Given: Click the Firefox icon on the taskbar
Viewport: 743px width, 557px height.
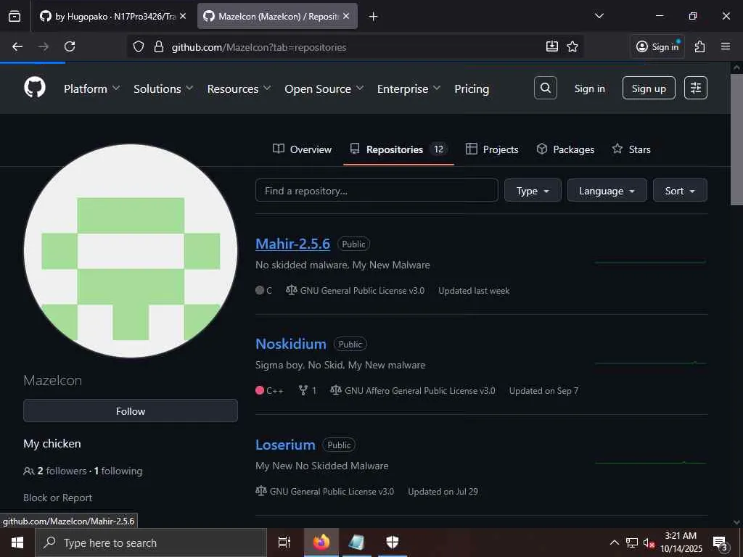Looking at the screenshot, I should (x=321, y=542).
